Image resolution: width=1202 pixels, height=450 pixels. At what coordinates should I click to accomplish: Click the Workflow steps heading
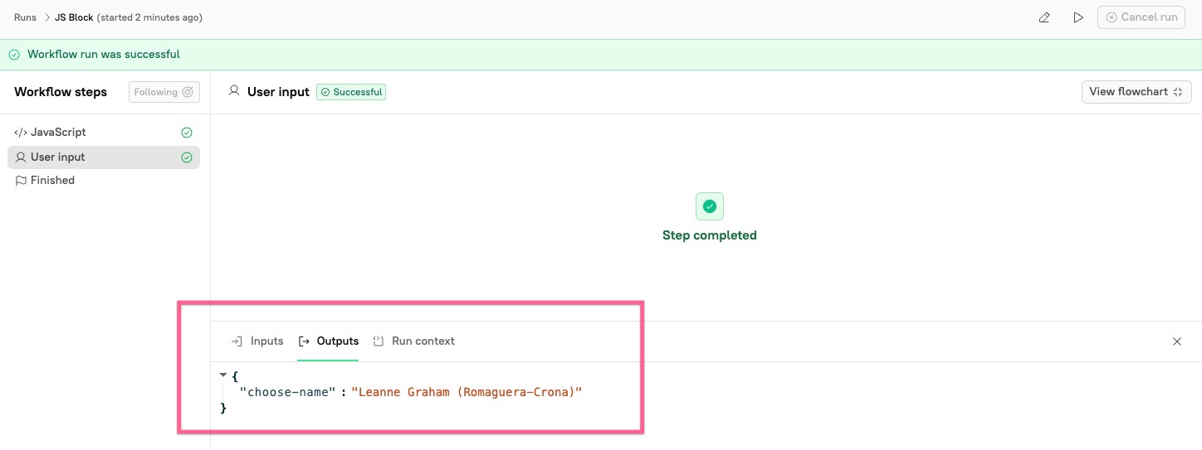61,92
